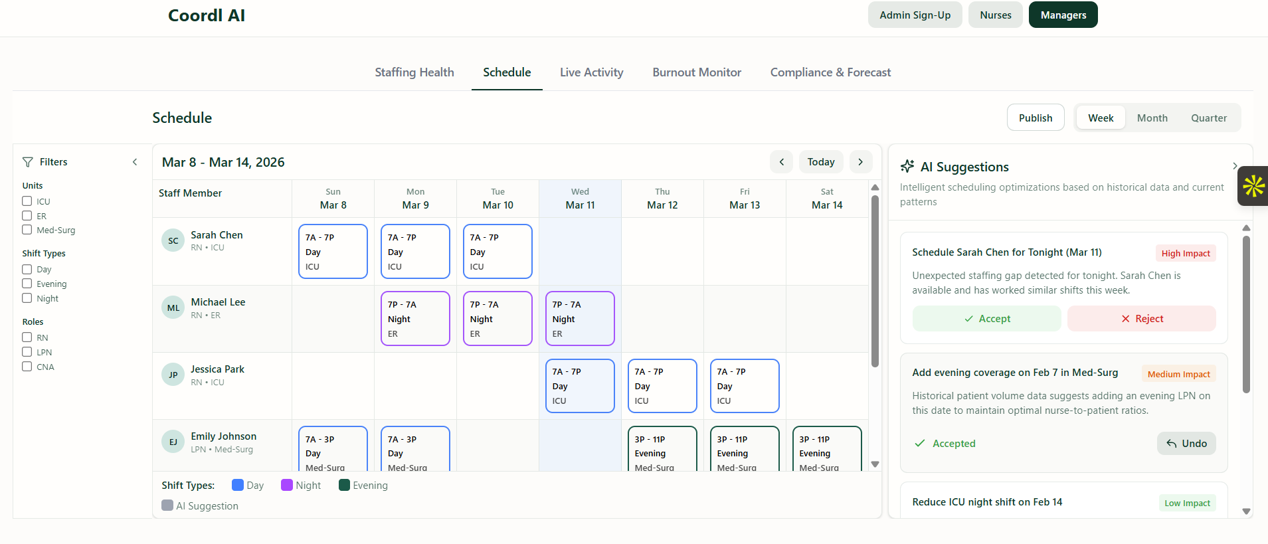The width and height of the screenshot is (1268, 544).
Task: Click the Day legend blue swatch
Action: click(x=238, y=485)
